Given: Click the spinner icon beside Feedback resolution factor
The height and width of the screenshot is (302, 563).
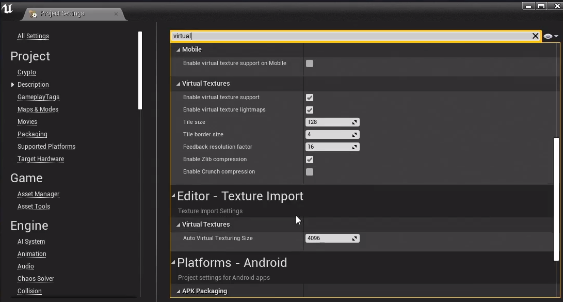Looking at the screenshot, I should coord(355,147).
